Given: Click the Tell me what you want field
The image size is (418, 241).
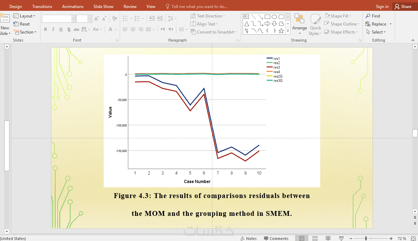Looking at the screenshot, I should coord(197,6).
